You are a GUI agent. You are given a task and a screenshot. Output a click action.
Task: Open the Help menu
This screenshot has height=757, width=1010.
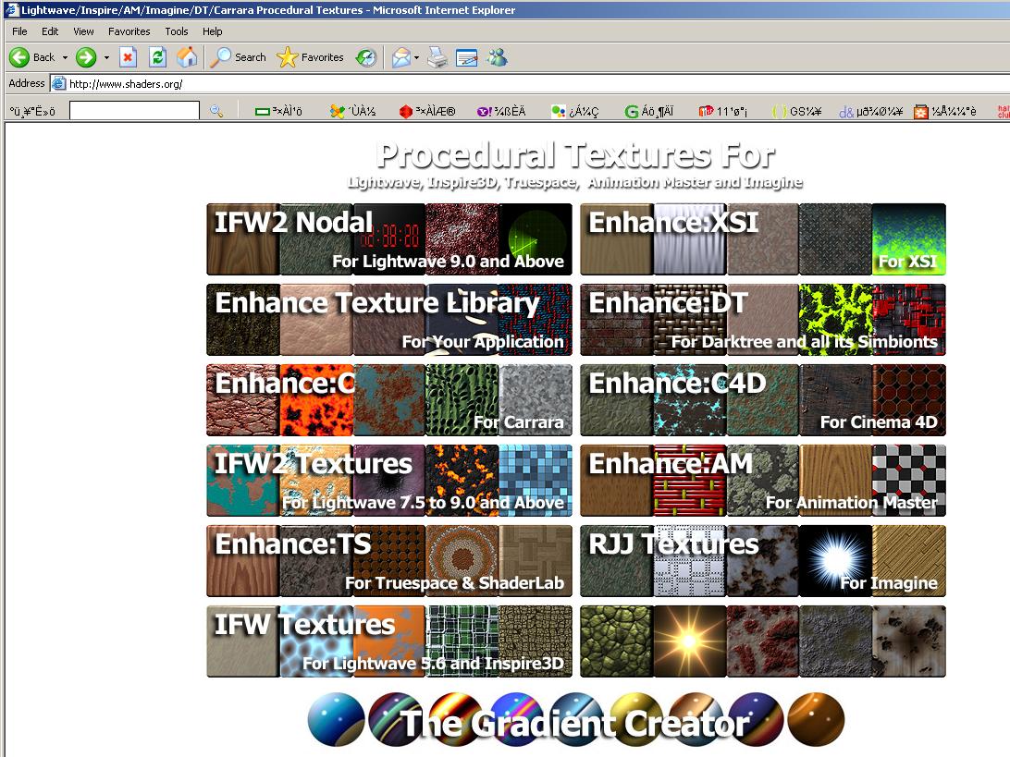pyautogui.click(x=212, y=31)
